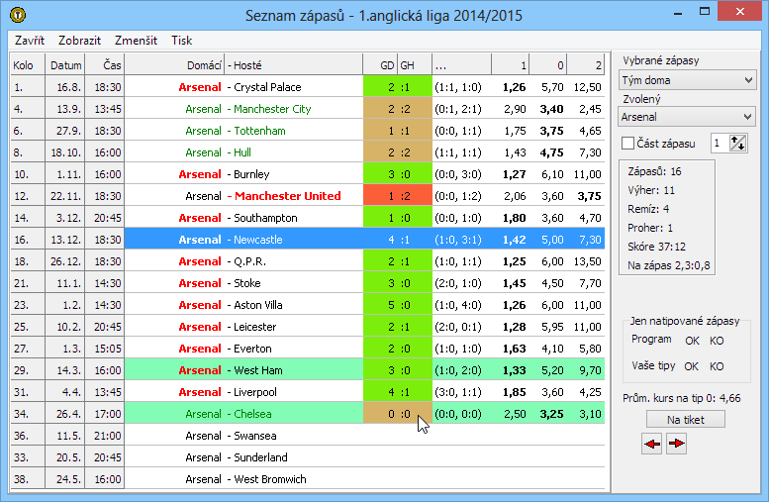769x502 pixels.
Task: Select the Arsenal - Chelsea match
Action: [x=308, y=414]
